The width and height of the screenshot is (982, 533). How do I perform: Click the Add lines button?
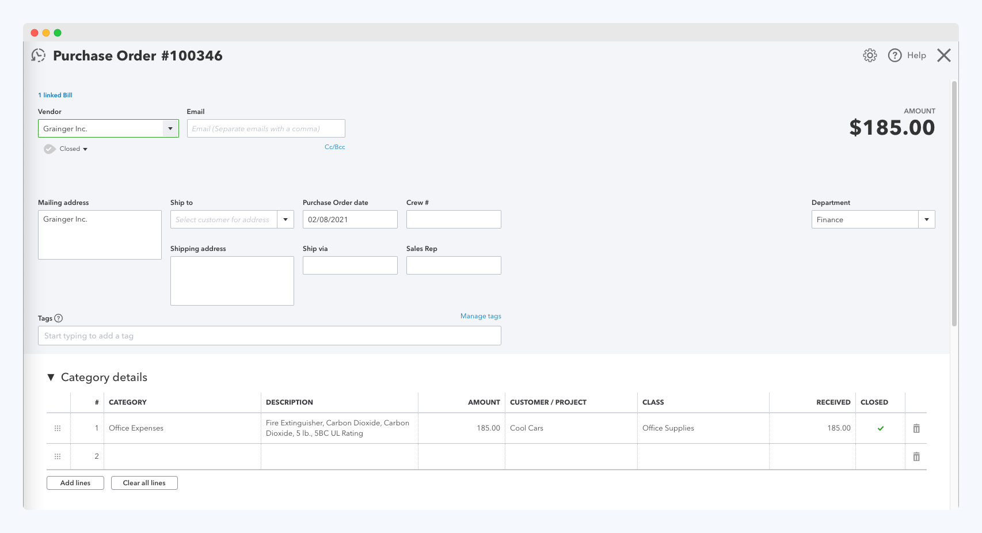coord(75,483)
